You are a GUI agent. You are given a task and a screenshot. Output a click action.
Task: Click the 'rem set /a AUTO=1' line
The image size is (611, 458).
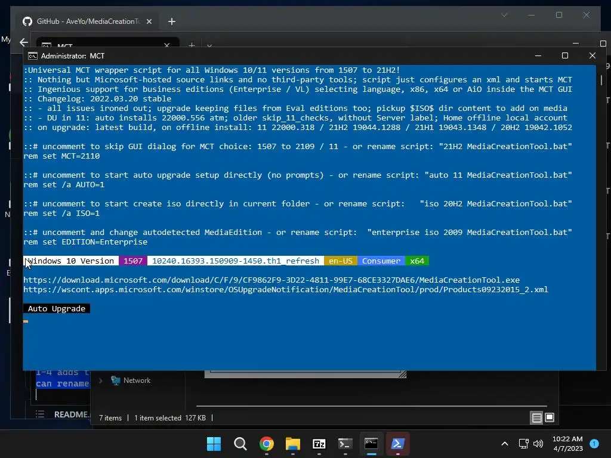[x=64, y=185]
